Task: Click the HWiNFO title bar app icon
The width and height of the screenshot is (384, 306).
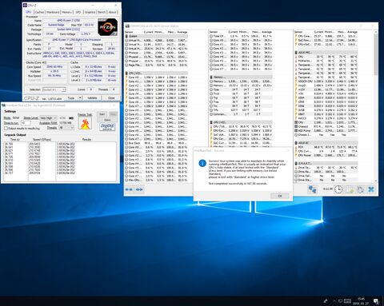Action: tap(127, 26)
